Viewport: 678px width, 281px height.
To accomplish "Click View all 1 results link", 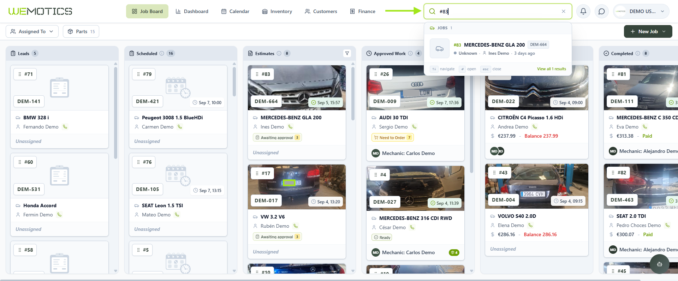I will 552,69.
